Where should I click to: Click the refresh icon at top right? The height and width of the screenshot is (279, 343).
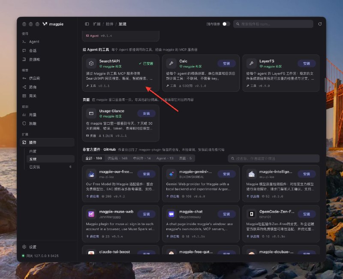(x=320, y=24)
